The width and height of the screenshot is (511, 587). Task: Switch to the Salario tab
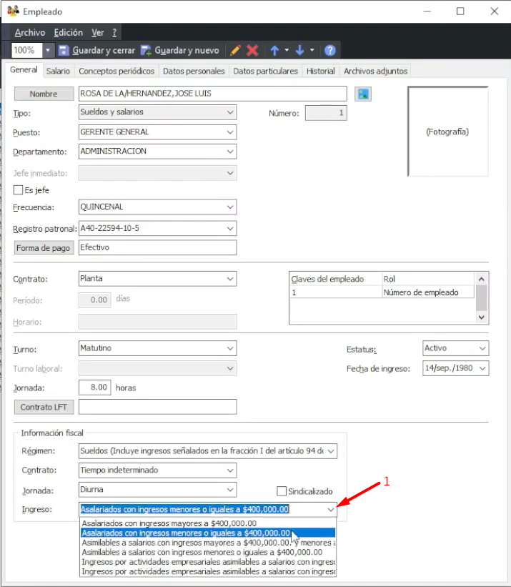pos(58,71)
